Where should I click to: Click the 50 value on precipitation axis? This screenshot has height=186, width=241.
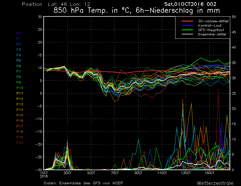click(x=234, y=17)
